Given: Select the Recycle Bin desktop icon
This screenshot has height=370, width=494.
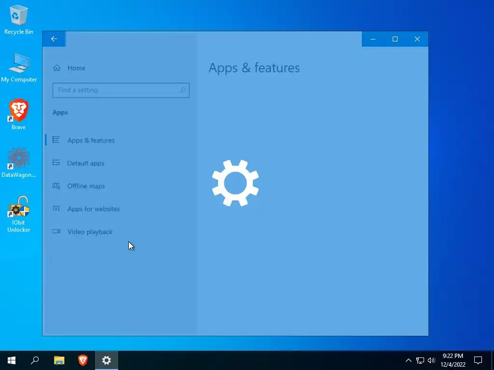Looking at the screenshot, I should point(19,19).
